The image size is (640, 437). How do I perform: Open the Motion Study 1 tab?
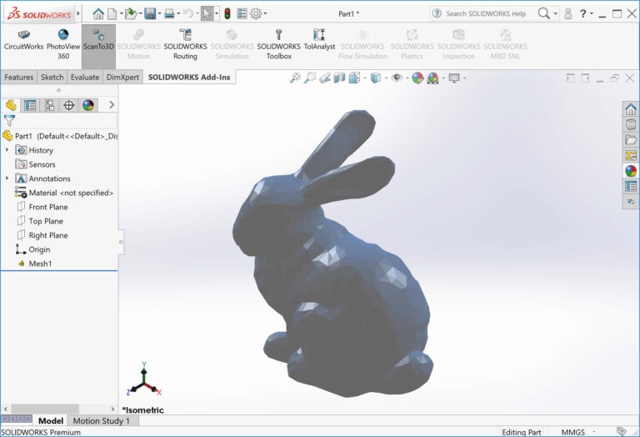(x=101, y=421)
